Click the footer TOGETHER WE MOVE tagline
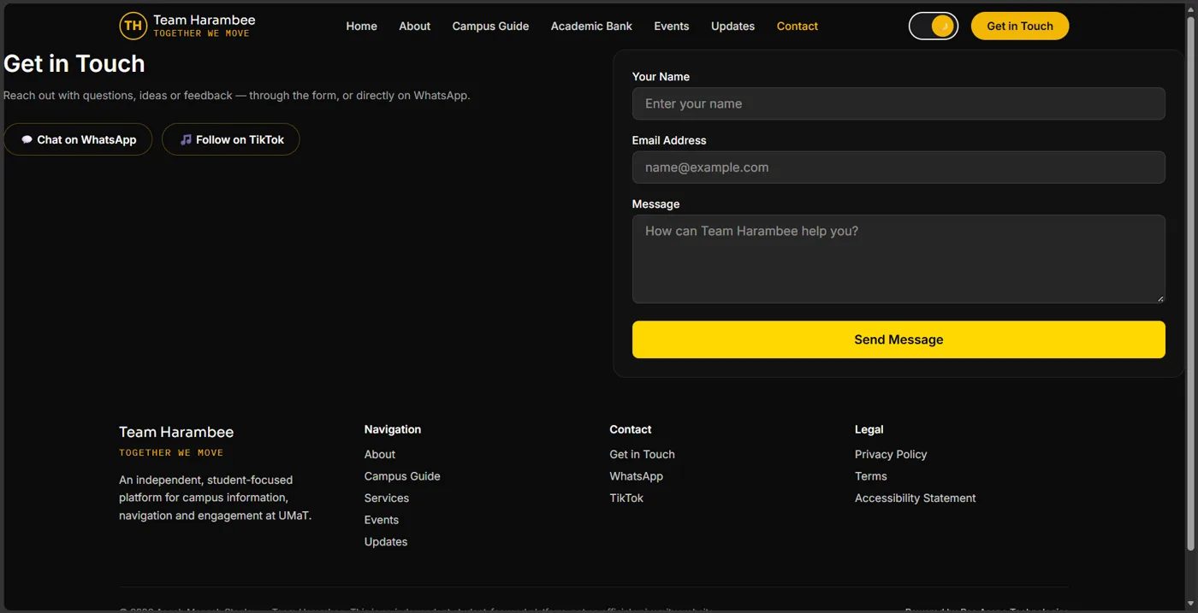Image resolution: width=1198 pixels, height=613 pixels. (171, 452)
